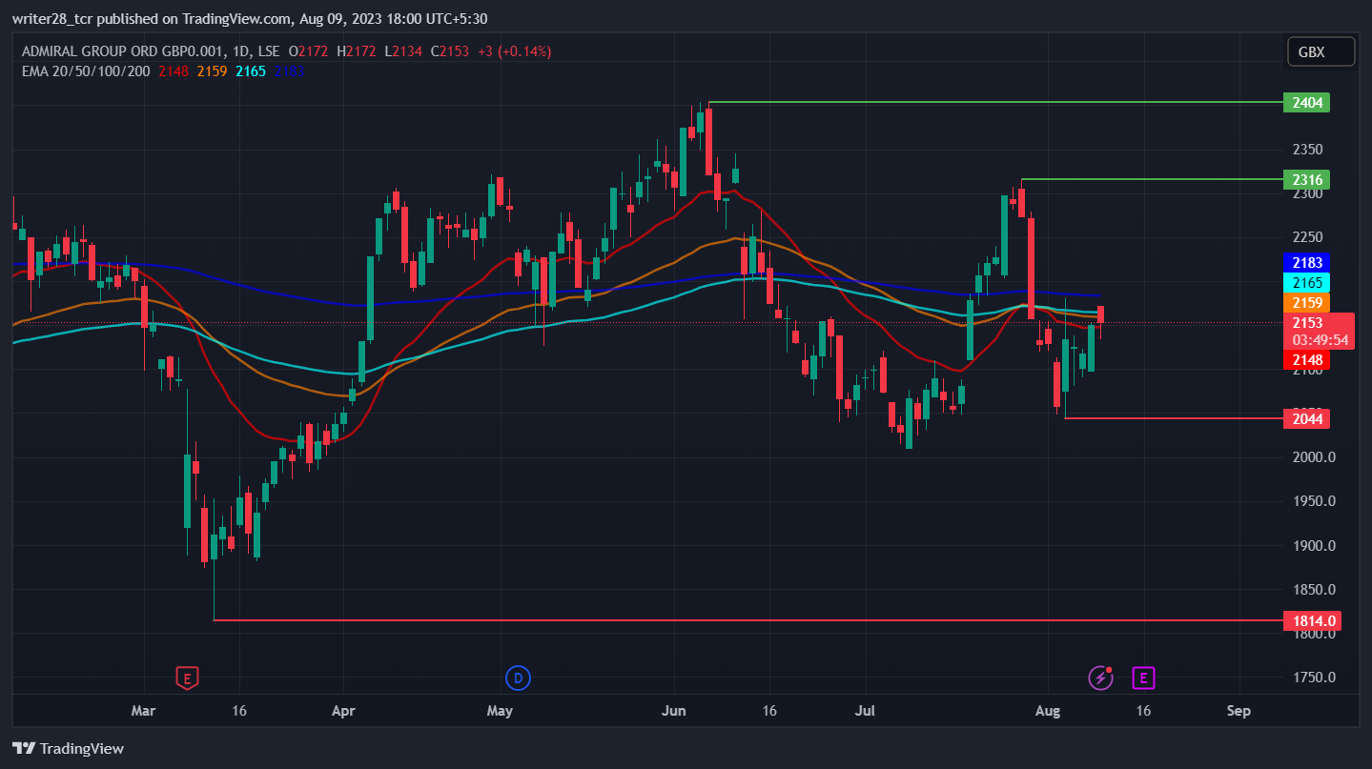The width and height of the screenshot is (1372, 769).
Task: Click the 1750.0 tick on the price axis
Action: click(x=1313, y=678)
